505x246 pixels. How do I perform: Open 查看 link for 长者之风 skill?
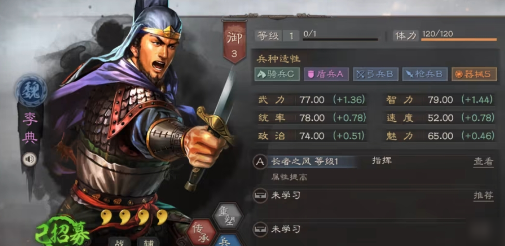[483, 162]
